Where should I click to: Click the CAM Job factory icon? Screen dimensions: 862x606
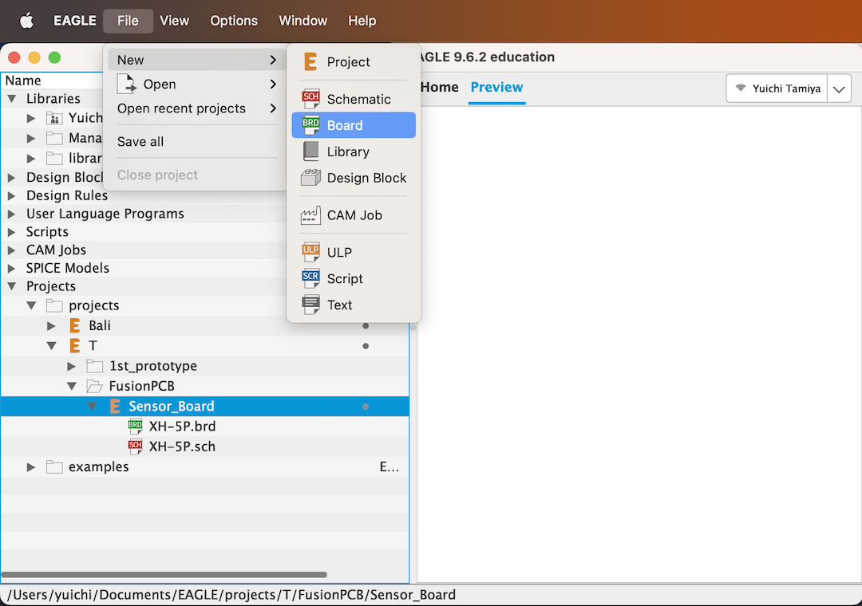(x=310, y=215)
